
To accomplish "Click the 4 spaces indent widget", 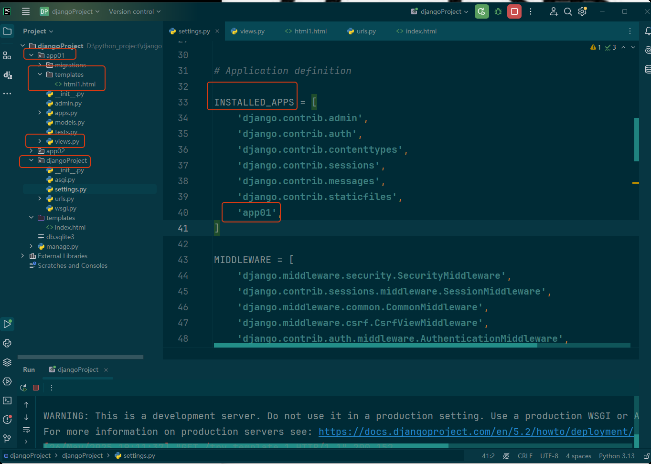I will click(x=578, y=456).
